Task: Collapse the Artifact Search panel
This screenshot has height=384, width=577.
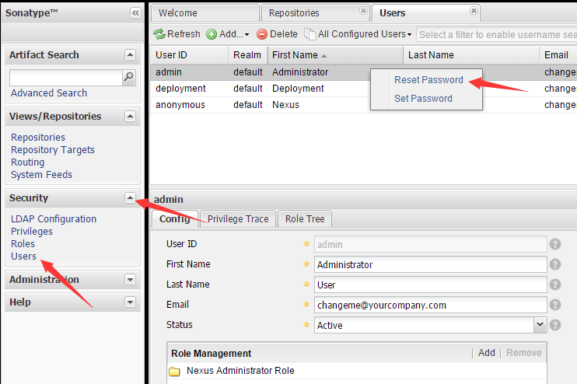Action: point(130,55)
